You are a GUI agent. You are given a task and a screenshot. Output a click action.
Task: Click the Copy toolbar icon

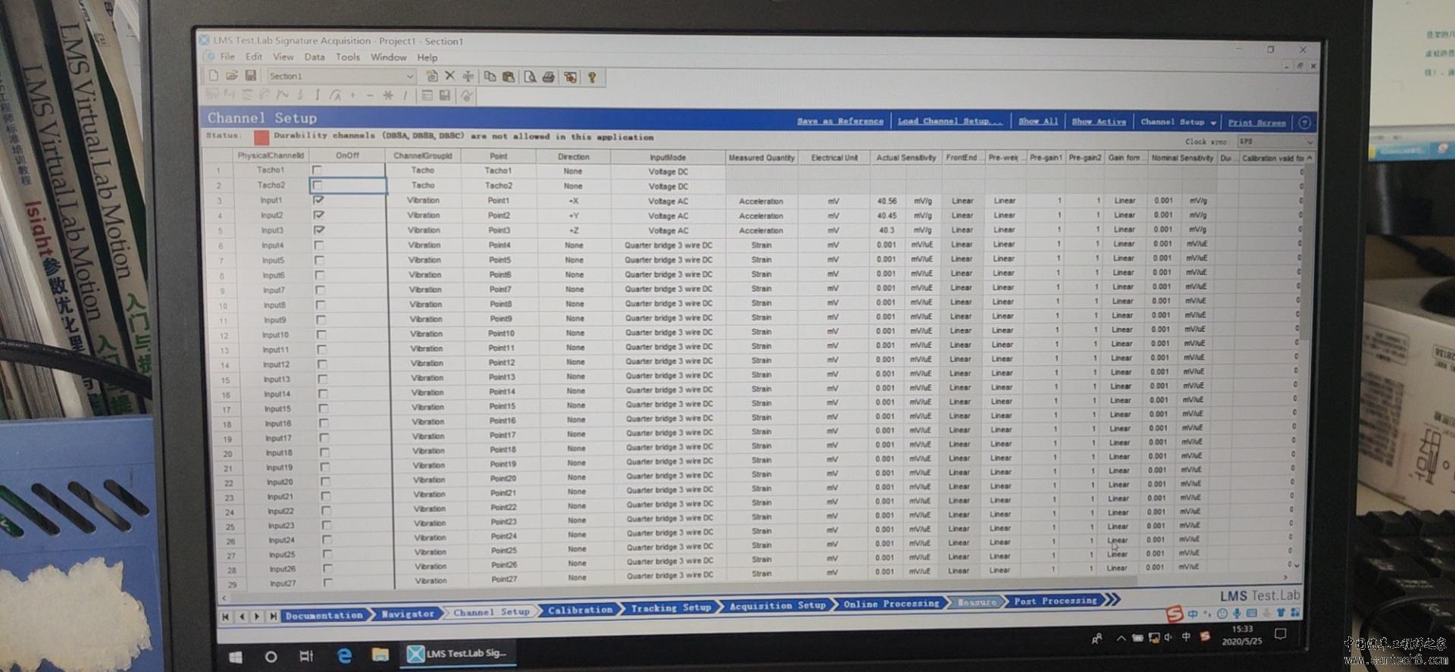coord(490,77)
